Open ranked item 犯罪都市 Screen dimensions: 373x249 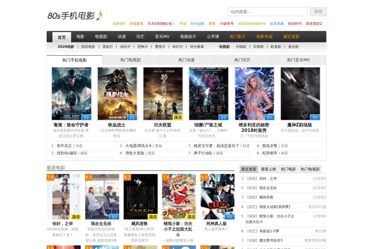270,153
